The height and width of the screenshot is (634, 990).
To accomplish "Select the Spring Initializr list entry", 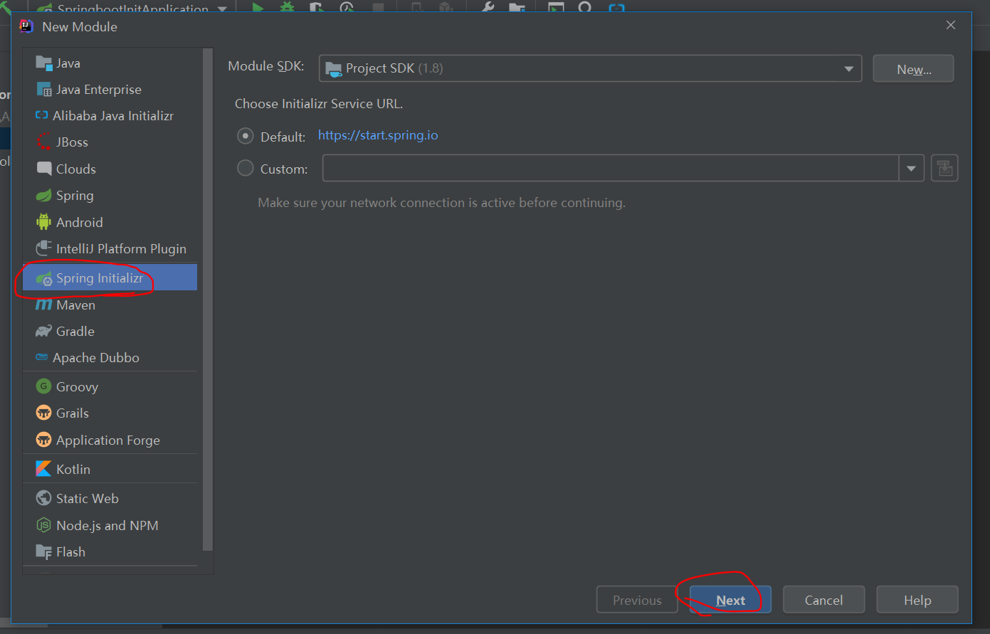I will click(110, 278).
